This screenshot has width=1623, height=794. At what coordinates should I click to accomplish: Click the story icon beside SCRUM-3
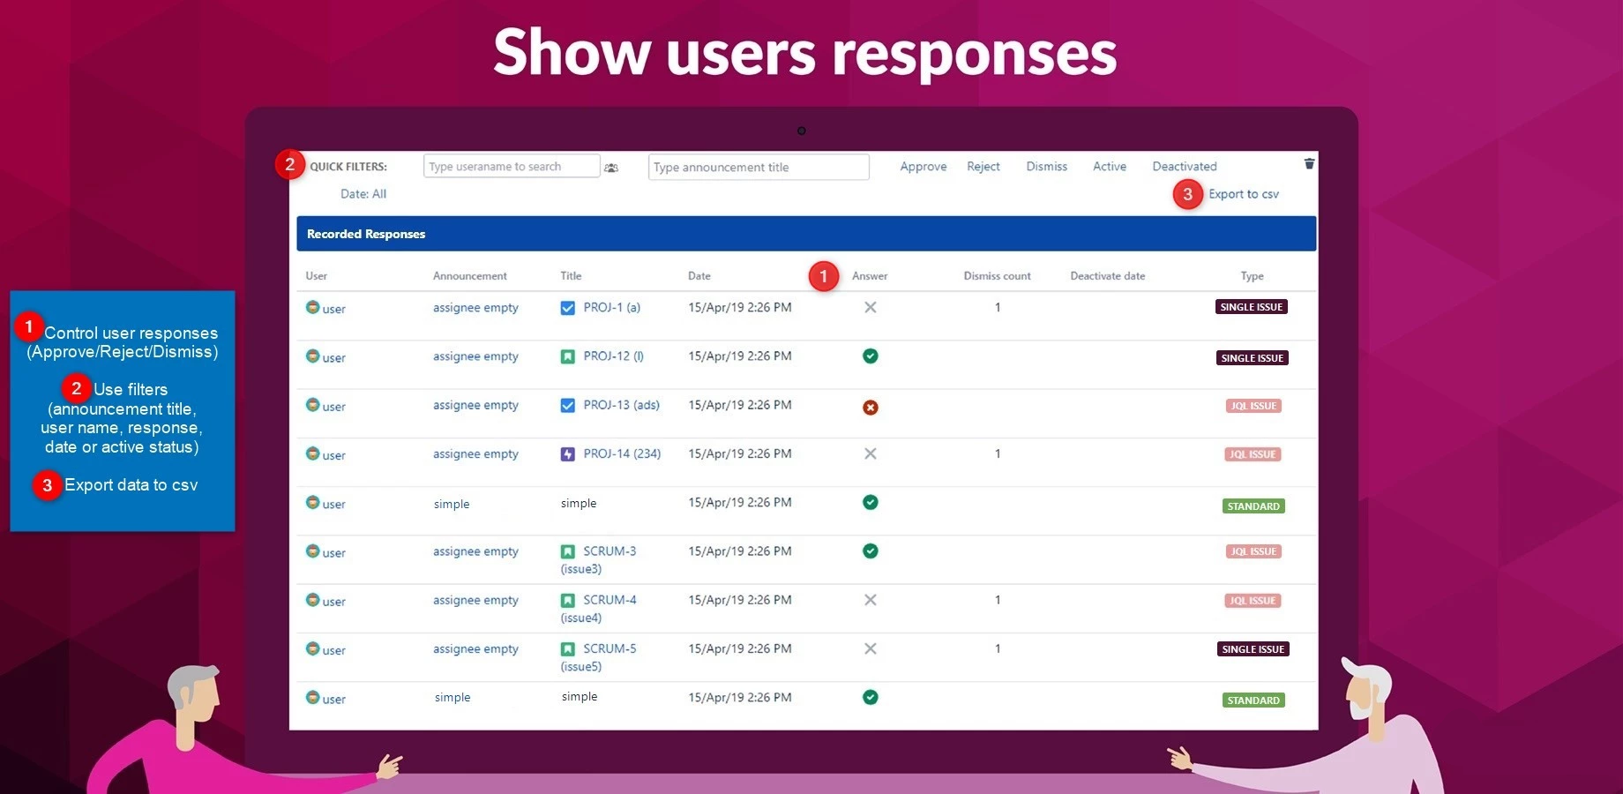click(x=568, y=551)
